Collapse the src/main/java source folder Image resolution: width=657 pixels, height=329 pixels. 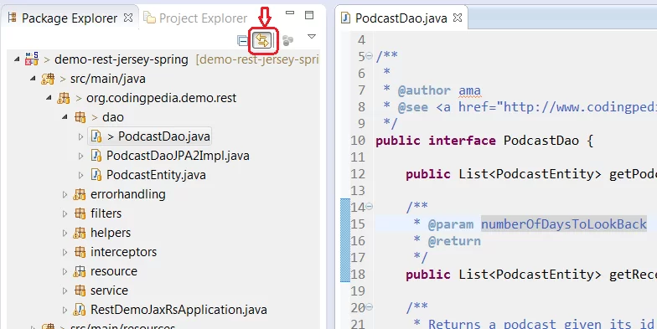(33, 79)
